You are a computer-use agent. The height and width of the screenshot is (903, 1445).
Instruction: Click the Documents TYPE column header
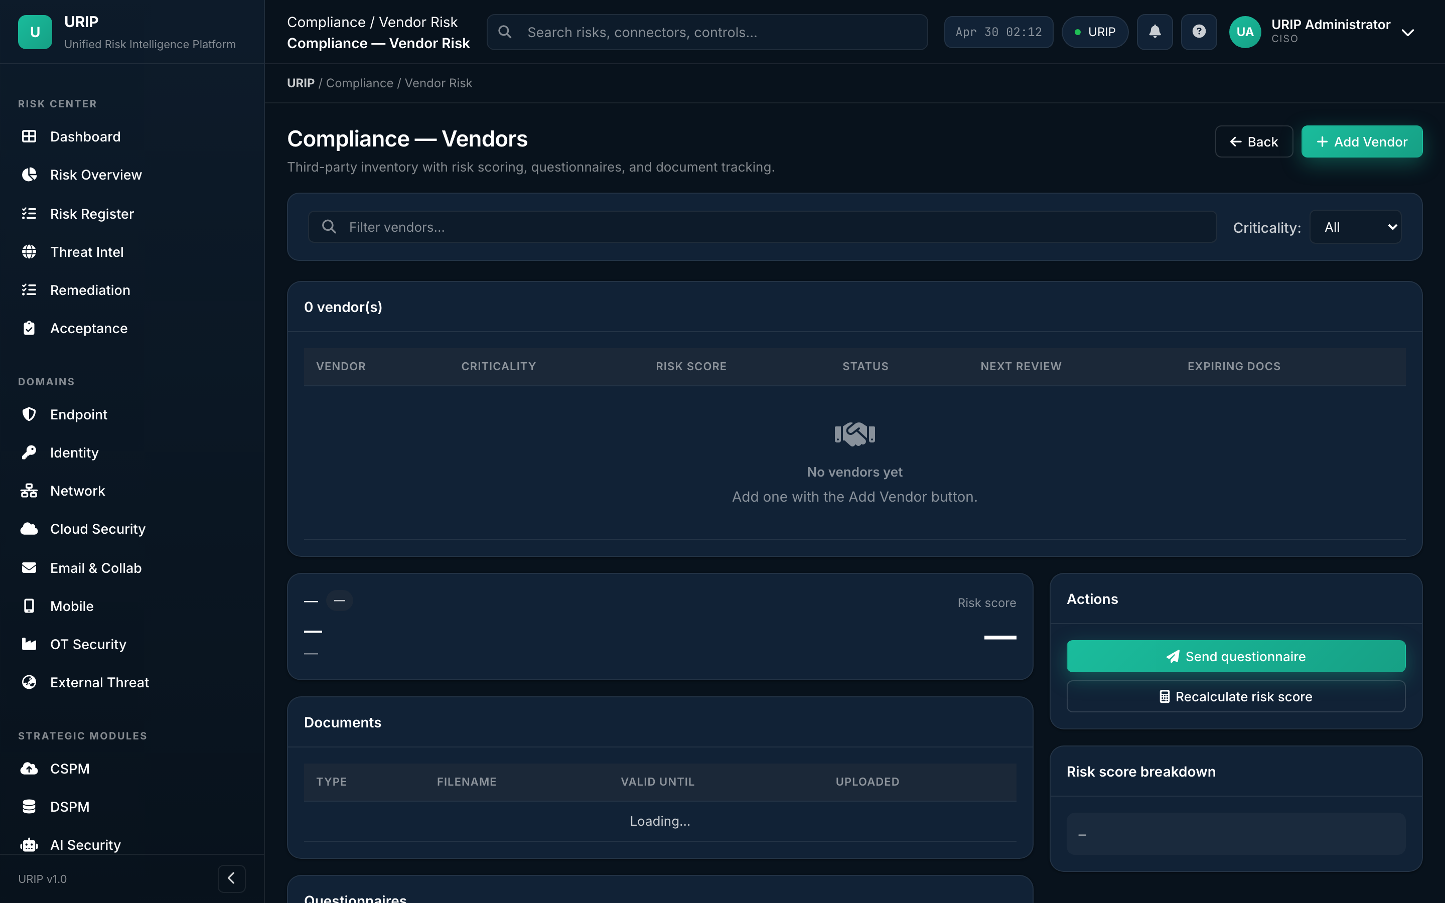coord(331,782)
